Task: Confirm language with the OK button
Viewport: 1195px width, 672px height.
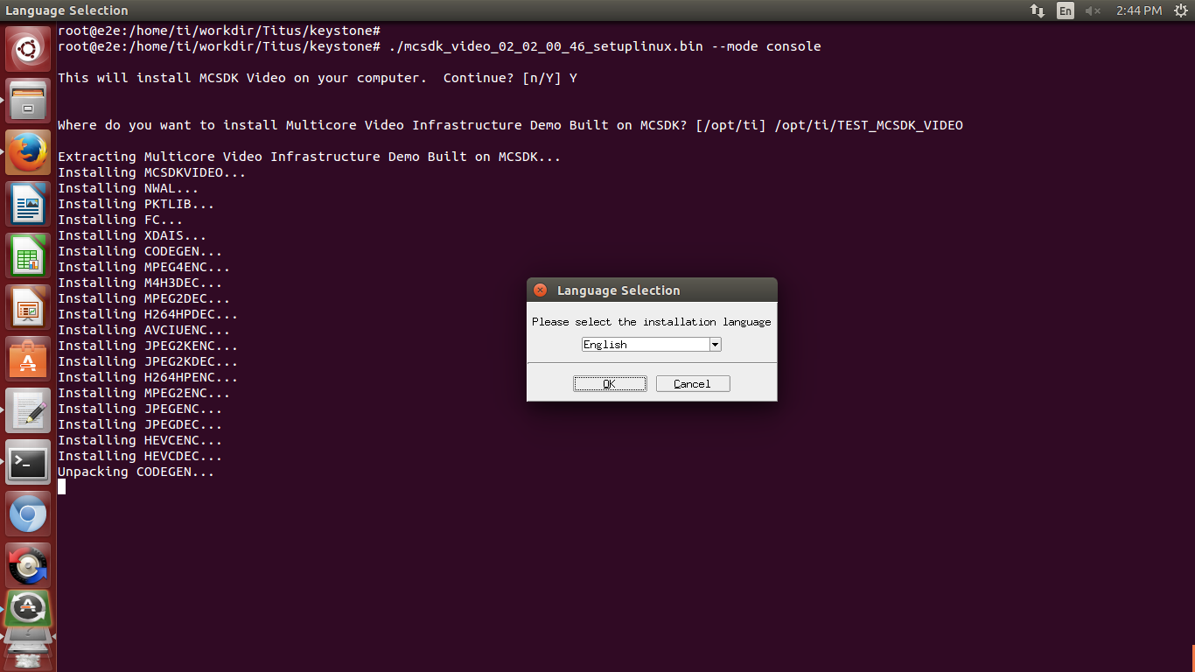Action: click(x=610, y=384)
